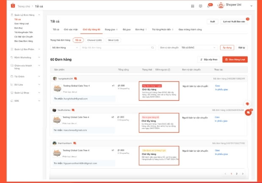
Task: Open Đơn vị vận chuyển dropdown
Action: coord(188,48)
